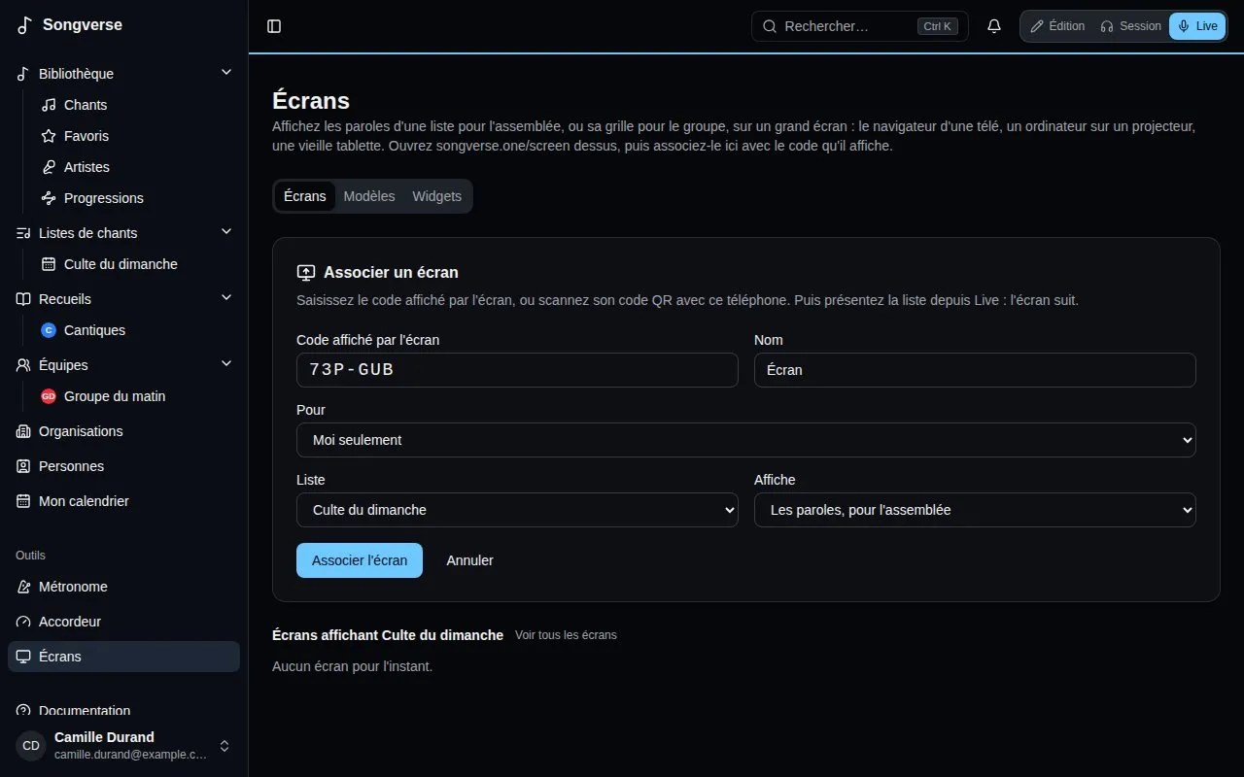1244x777 pixels.
Task: Switch to Session mode
Action: [1130, 26]
